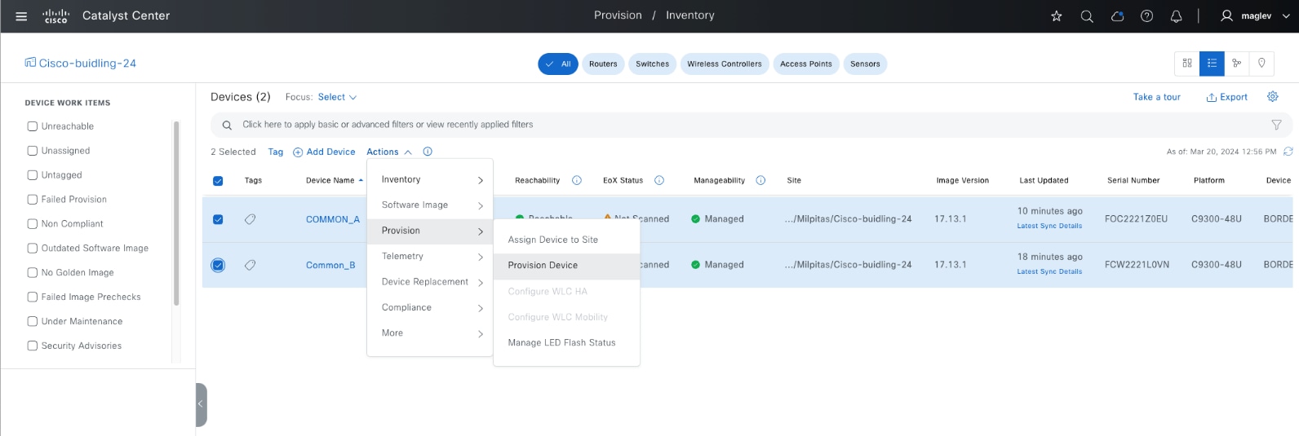The image size is (1299, 436).
Task: Click the Add Device button
Action: [x=324, y=152]
